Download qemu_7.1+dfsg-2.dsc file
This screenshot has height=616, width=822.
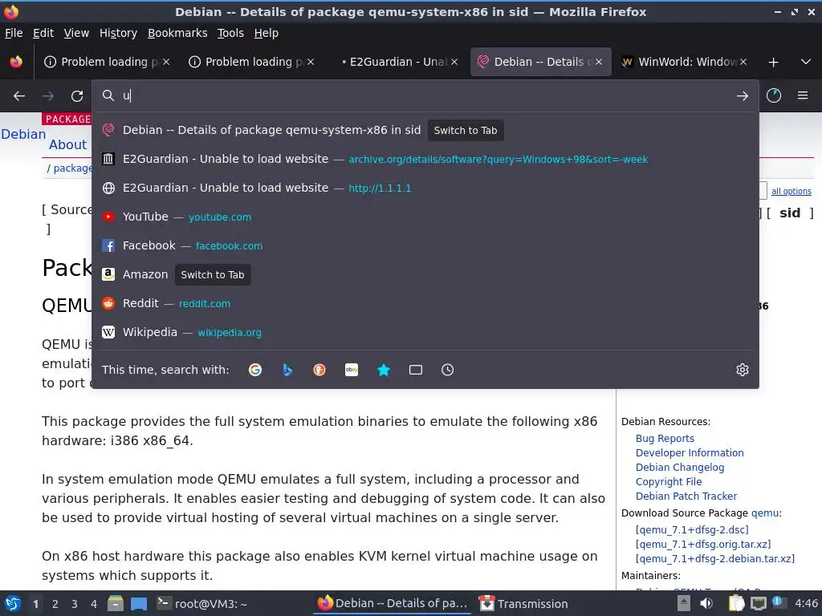click(692, 530)
